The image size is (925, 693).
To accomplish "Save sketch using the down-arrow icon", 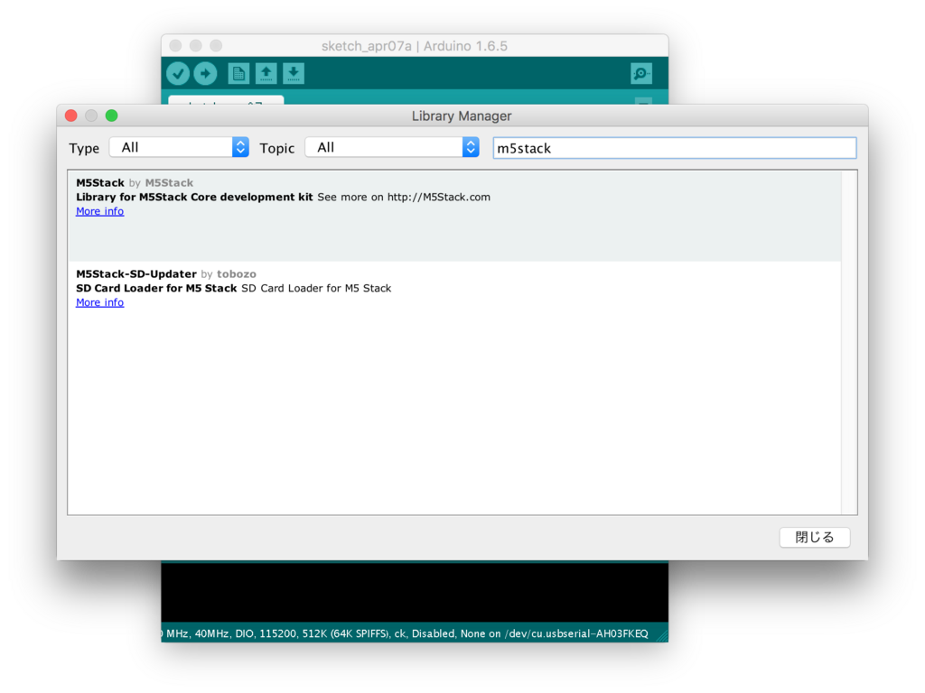I will pyautogui.click(x=294, y=74).
